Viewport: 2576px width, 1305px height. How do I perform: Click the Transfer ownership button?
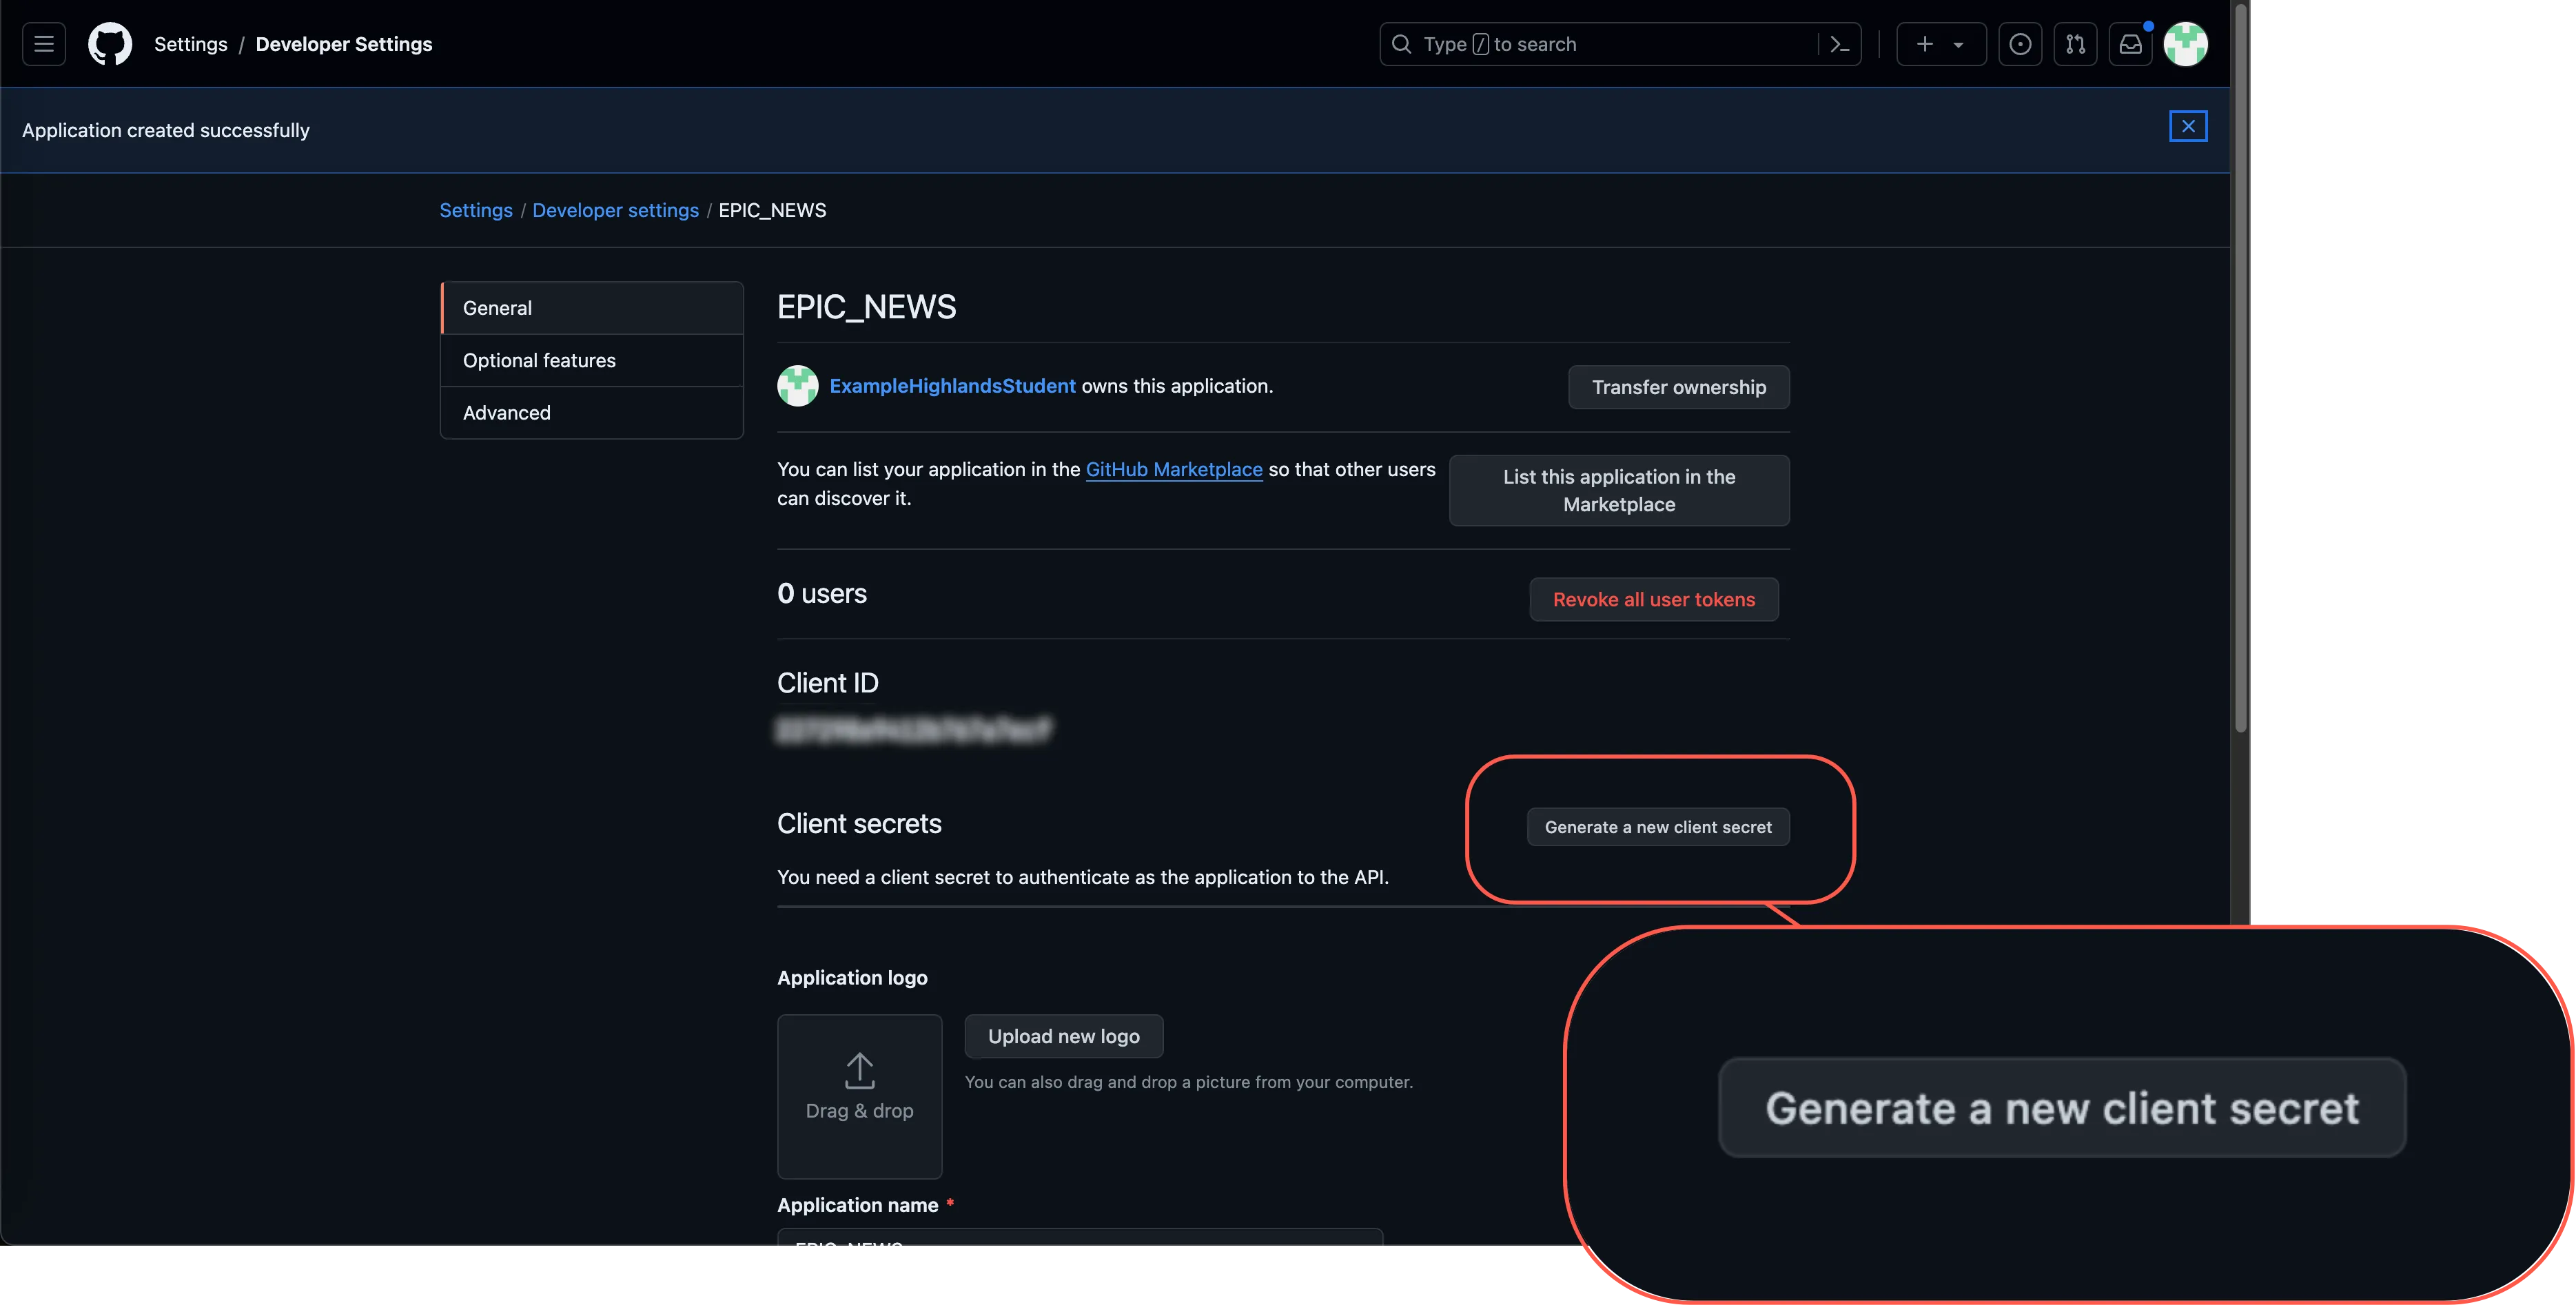coord(1679,387)
